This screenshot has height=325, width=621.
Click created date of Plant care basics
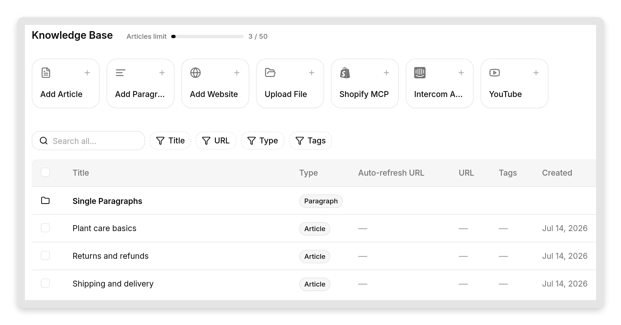click(565, 228)
